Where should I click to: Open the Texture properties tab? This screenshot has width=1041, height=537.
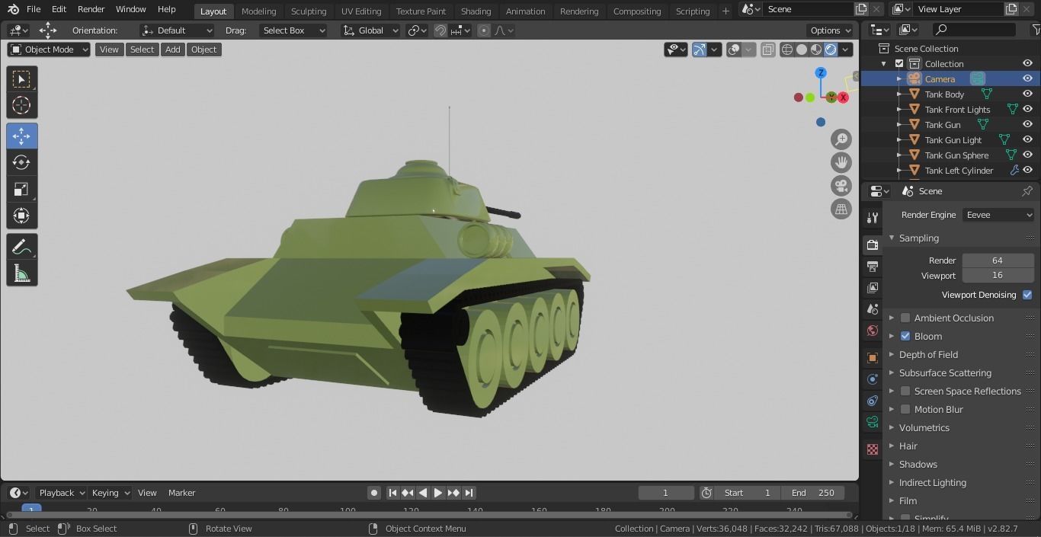[x=873, y=449]
